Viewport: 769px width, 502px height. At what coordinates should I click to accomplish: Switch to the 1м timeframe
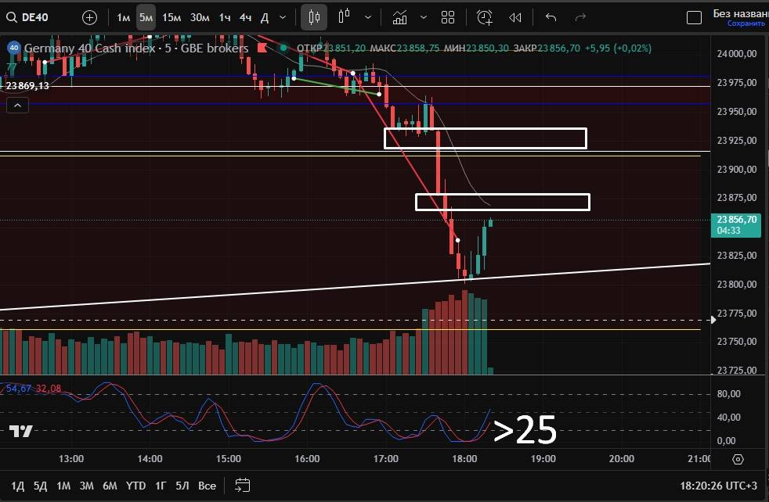[124, 17]
